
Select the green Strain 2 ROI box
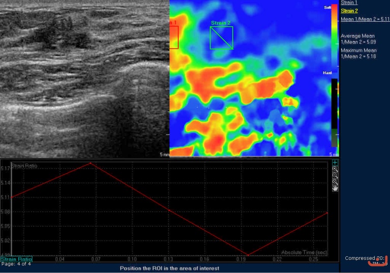pos(221,38)
